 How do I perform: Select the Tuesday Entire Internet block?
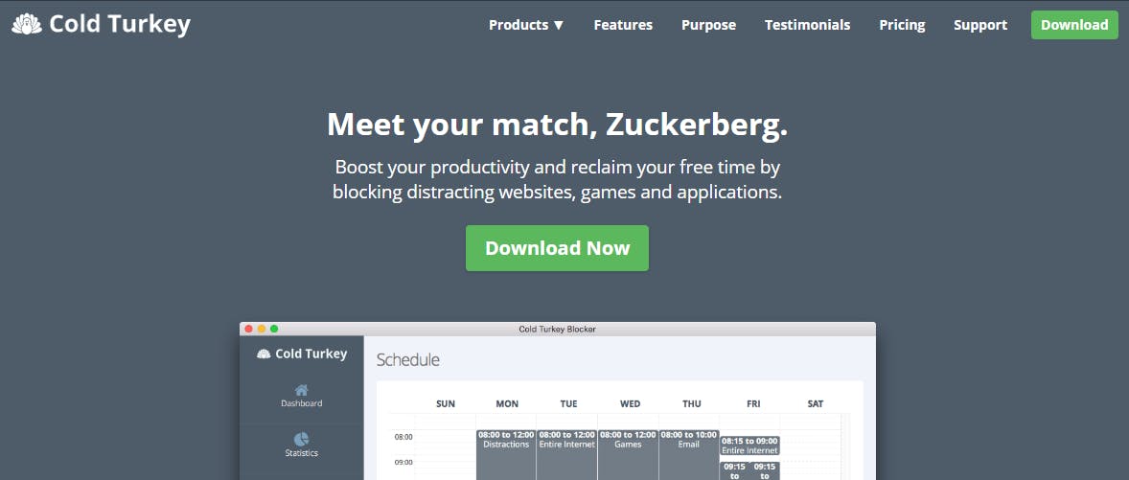[x=567, y=454]
